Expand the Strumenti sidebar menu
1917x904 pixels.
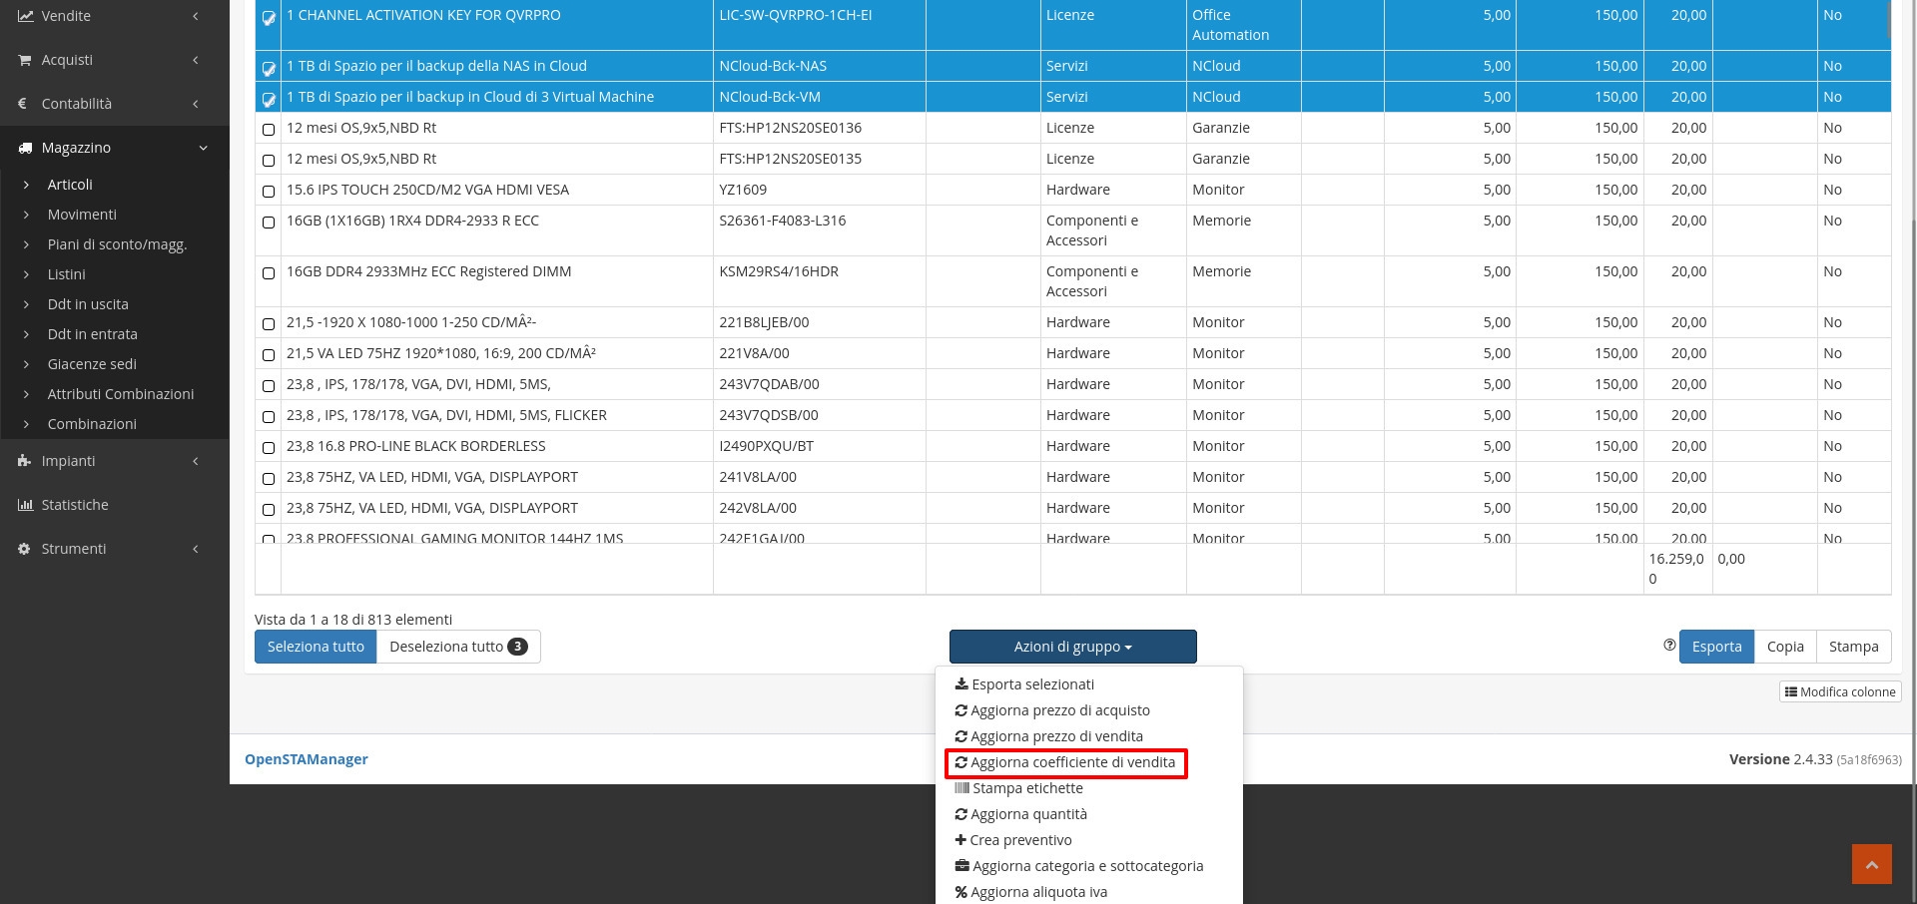195,549
